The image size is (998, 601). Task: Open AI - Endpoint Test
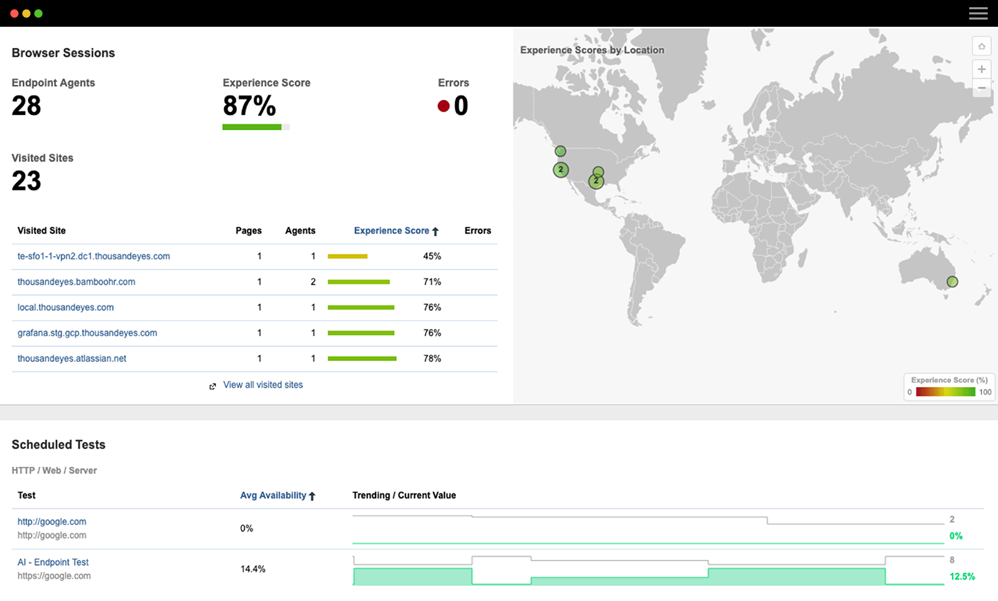(53, 562)
